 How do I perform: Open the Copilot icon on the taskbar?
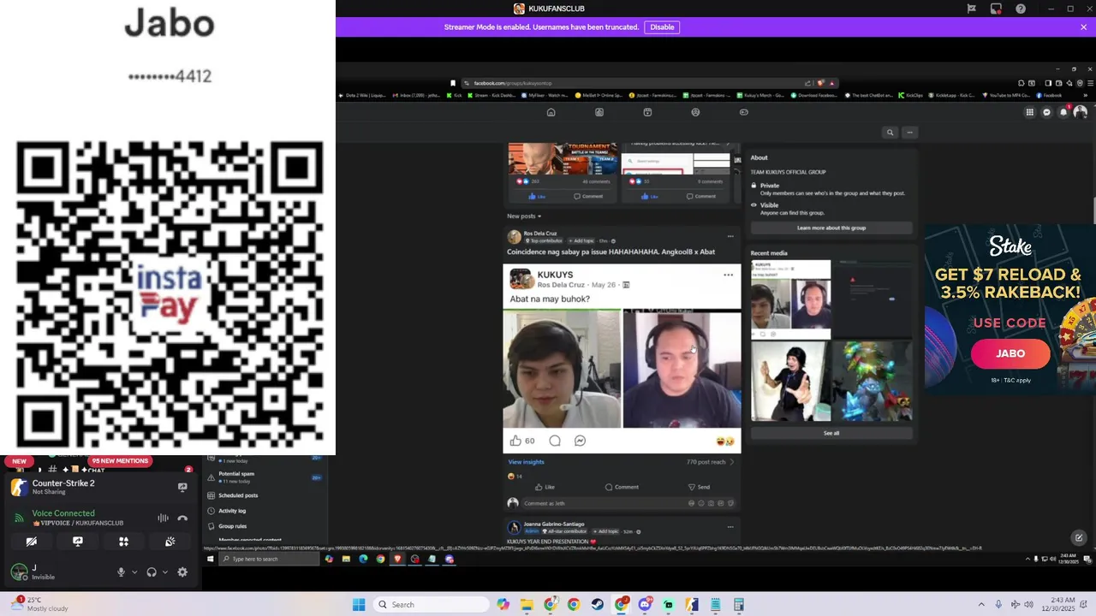point(503,605)
